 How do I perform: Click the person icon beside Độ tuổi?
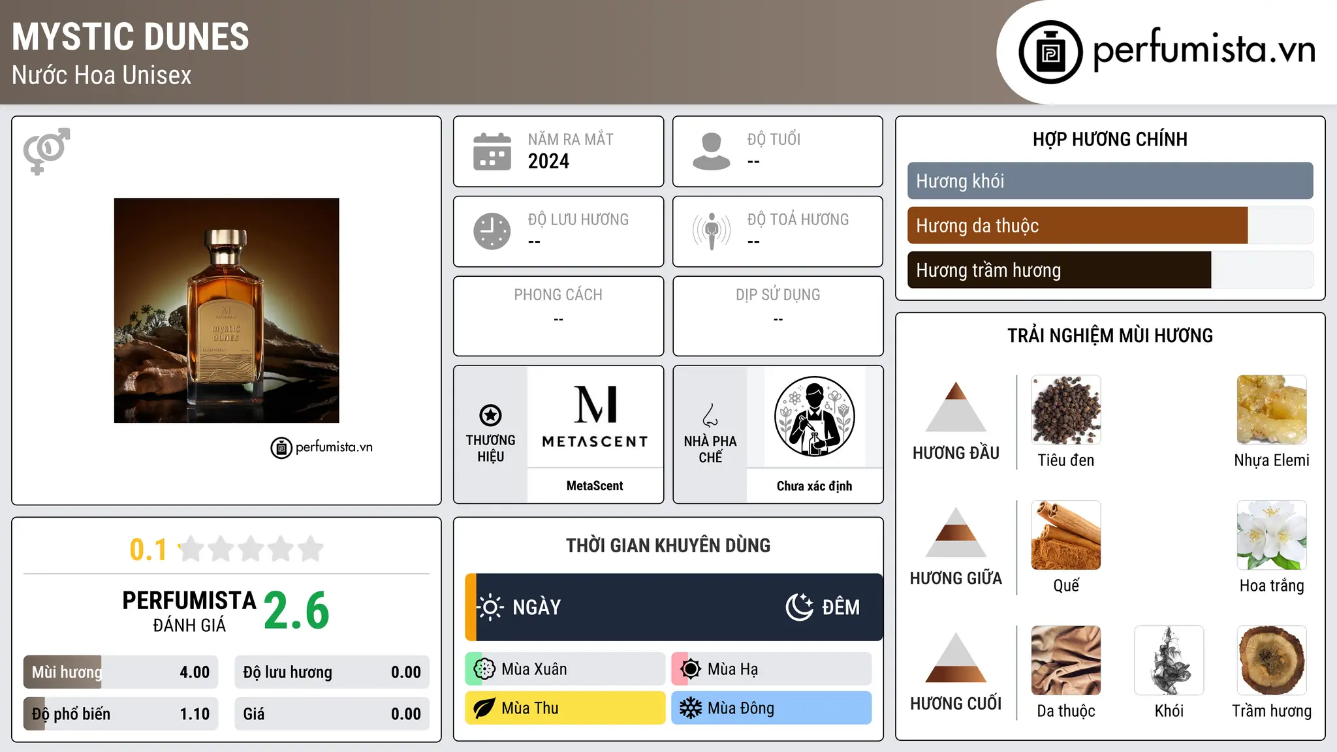711,151
